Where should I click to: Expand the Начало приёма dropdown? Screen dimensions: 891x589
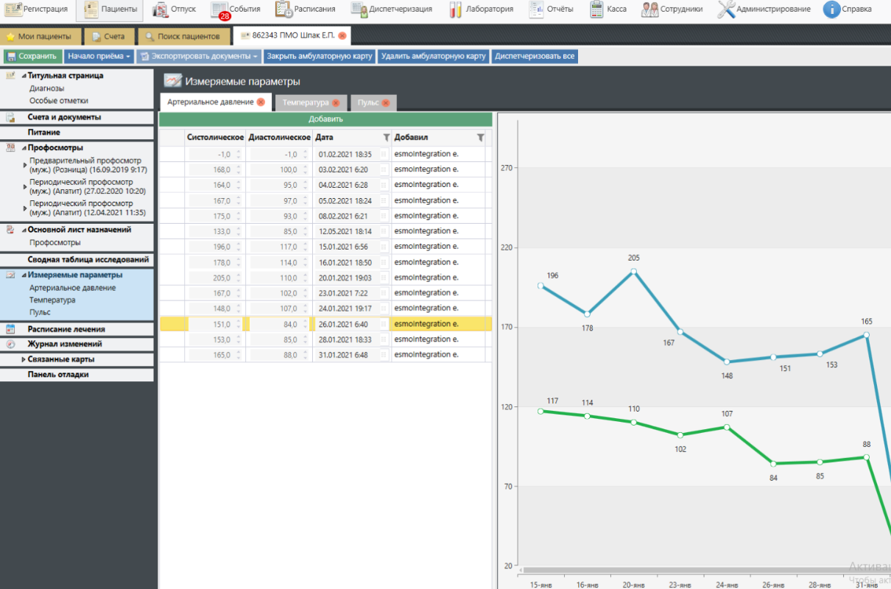pyautogui.click(x=128, y=57)
